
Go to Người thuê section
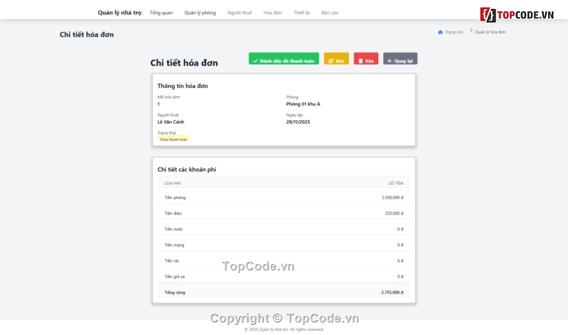(x=239, y=13)
